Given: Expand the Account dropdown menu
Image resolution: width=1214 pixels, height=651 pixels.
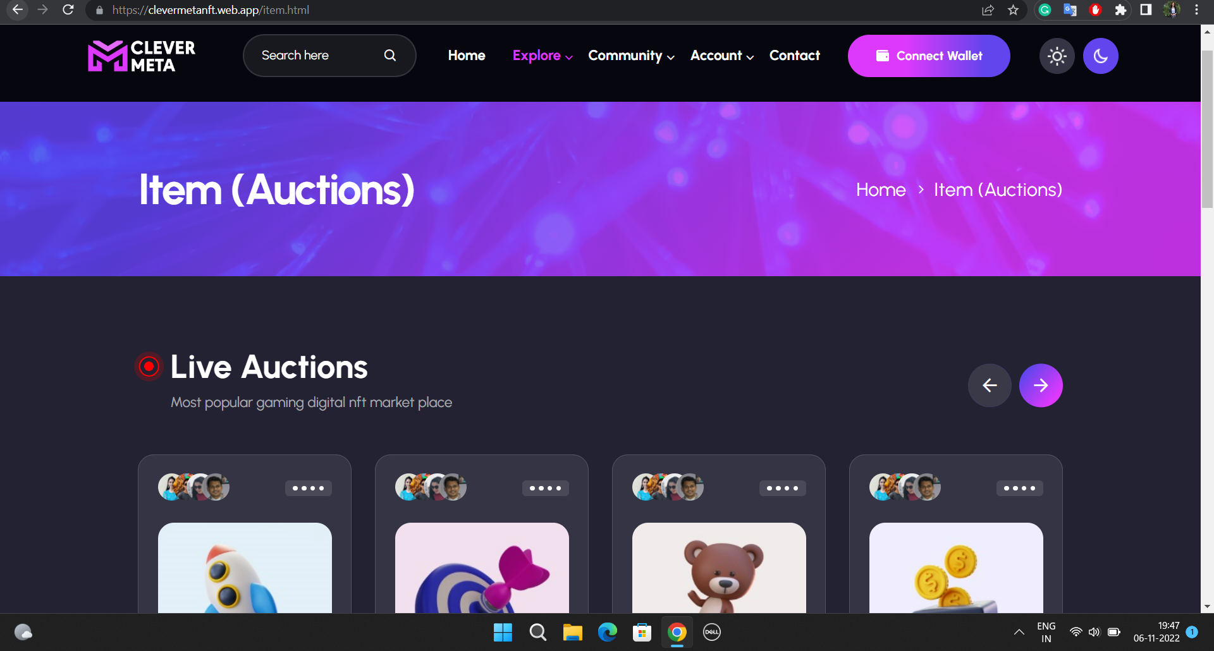Looking at the screenshot, I should (722, 56).
